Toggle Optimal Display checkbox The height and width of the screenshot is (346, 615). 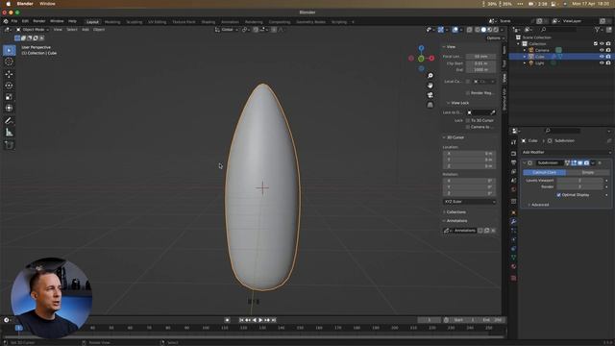click(x=559, y=195)
